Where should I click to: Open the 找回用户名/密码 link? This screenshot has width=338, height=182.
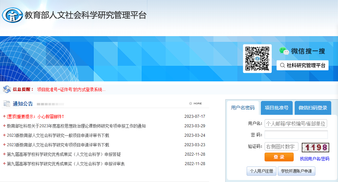(314, 159)
